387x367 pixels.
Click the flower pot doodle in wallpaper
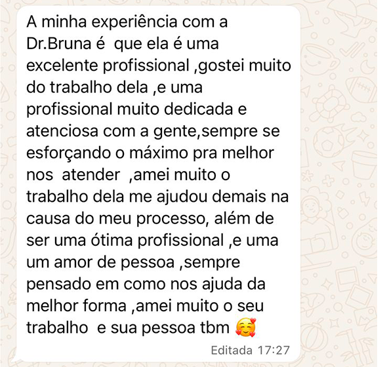(x=364, y=166)
